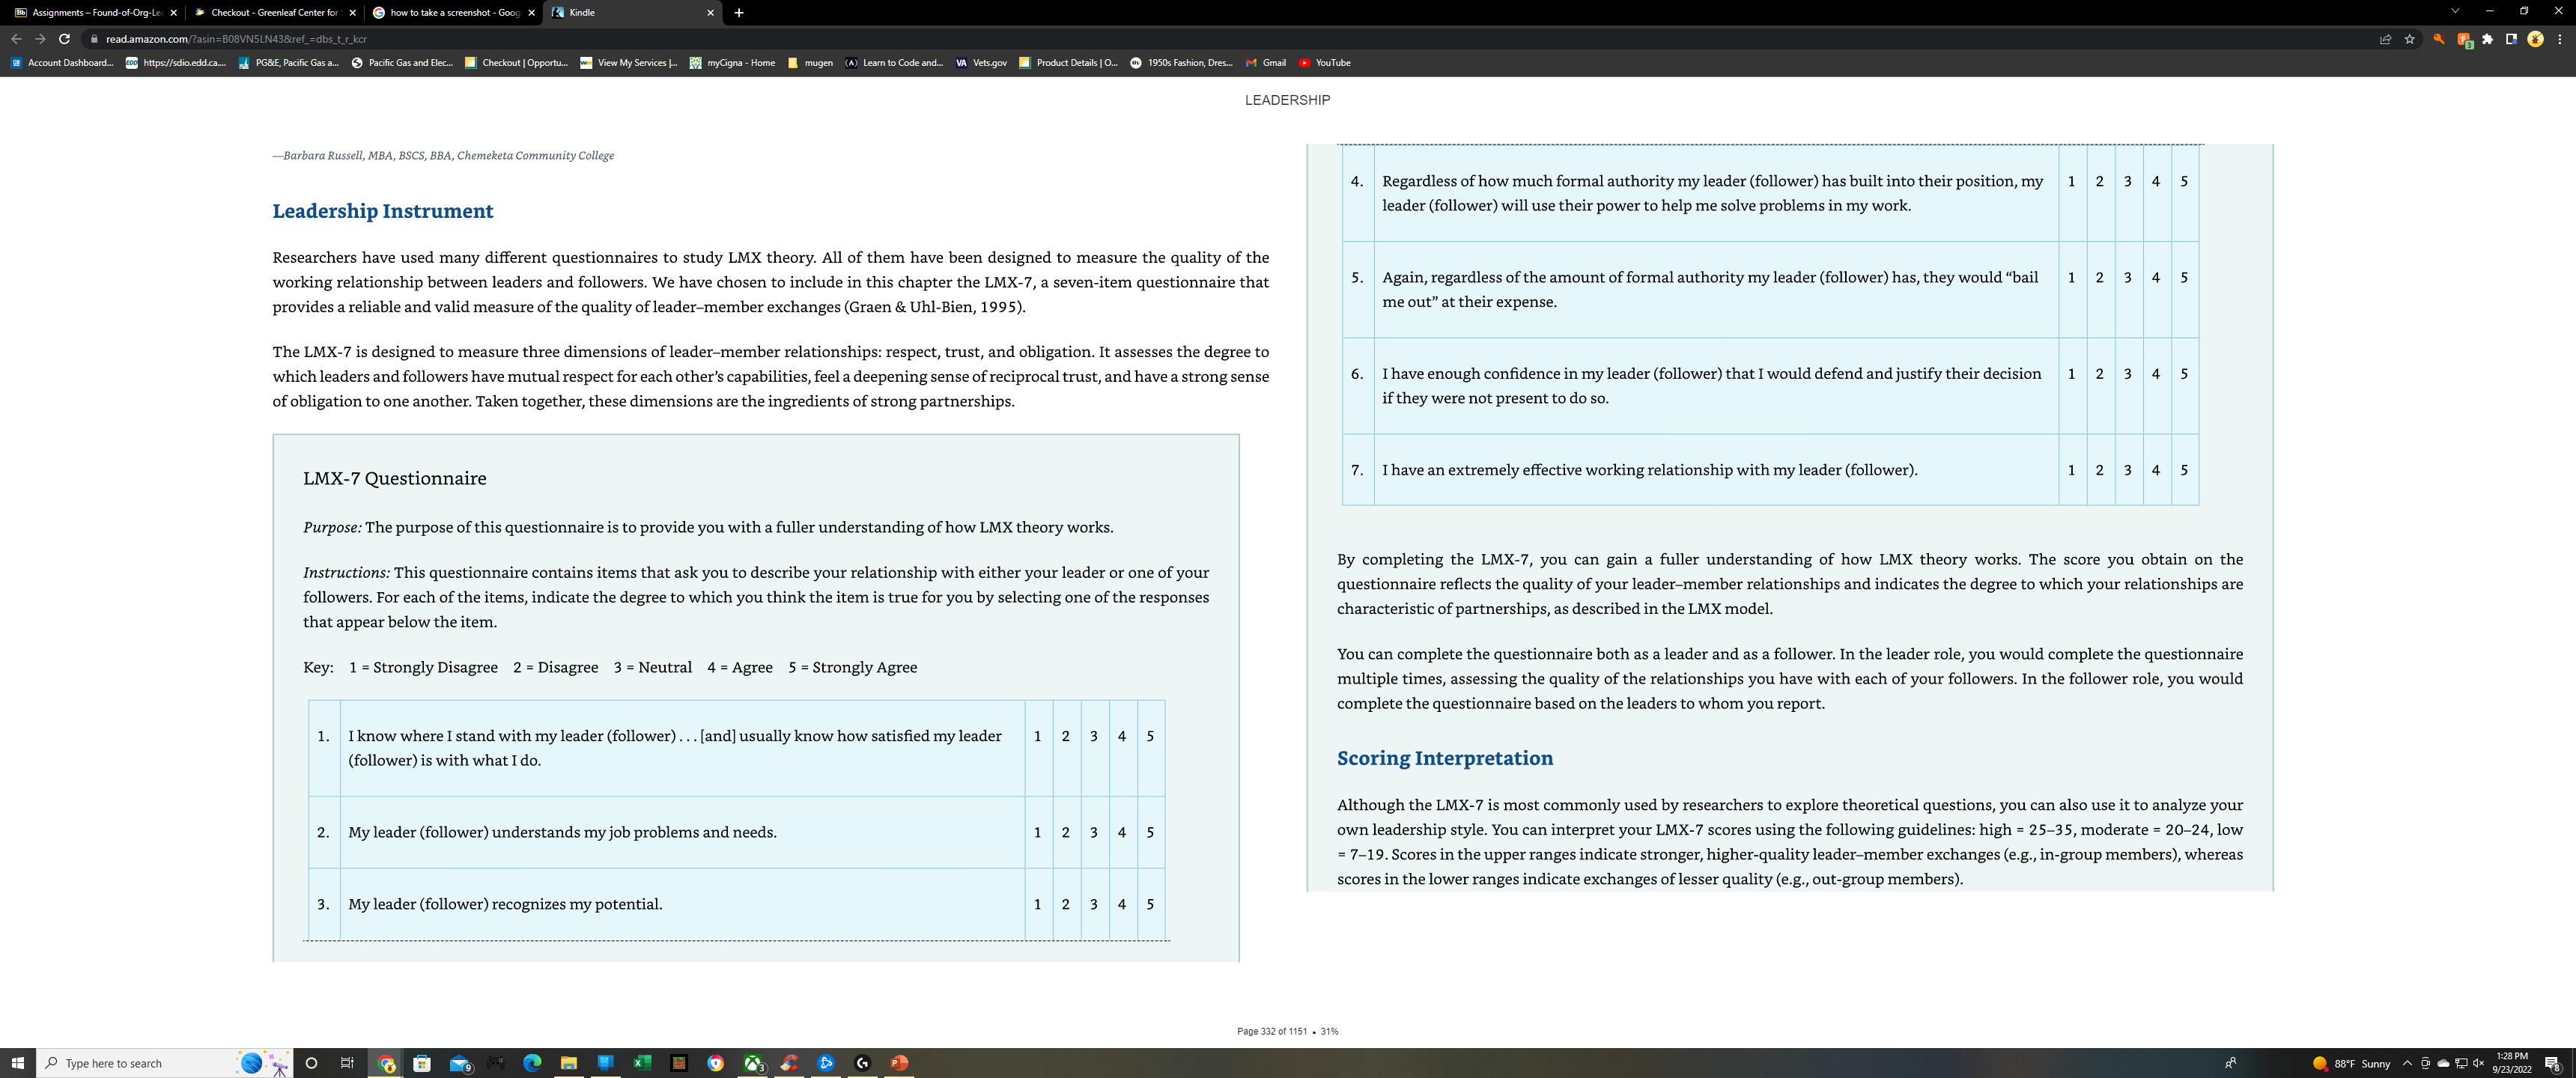Click the Leadership Instrument heading
This screenshot has width=2576, height=1078.
click(383, 211)
